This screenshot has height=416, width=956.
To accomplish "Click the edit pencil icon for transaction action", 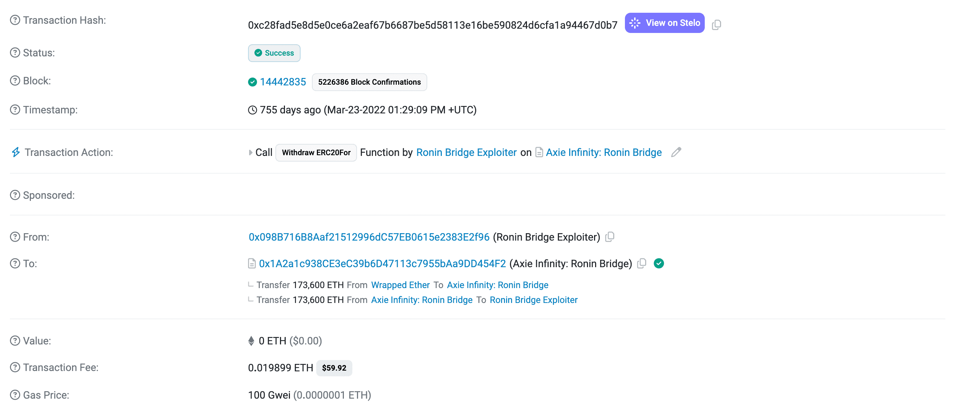I will point(676,152).
